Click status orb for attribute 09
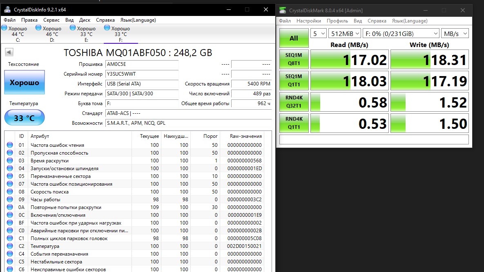The width and height of the screenshot is (484, 272). click(10, 199)
